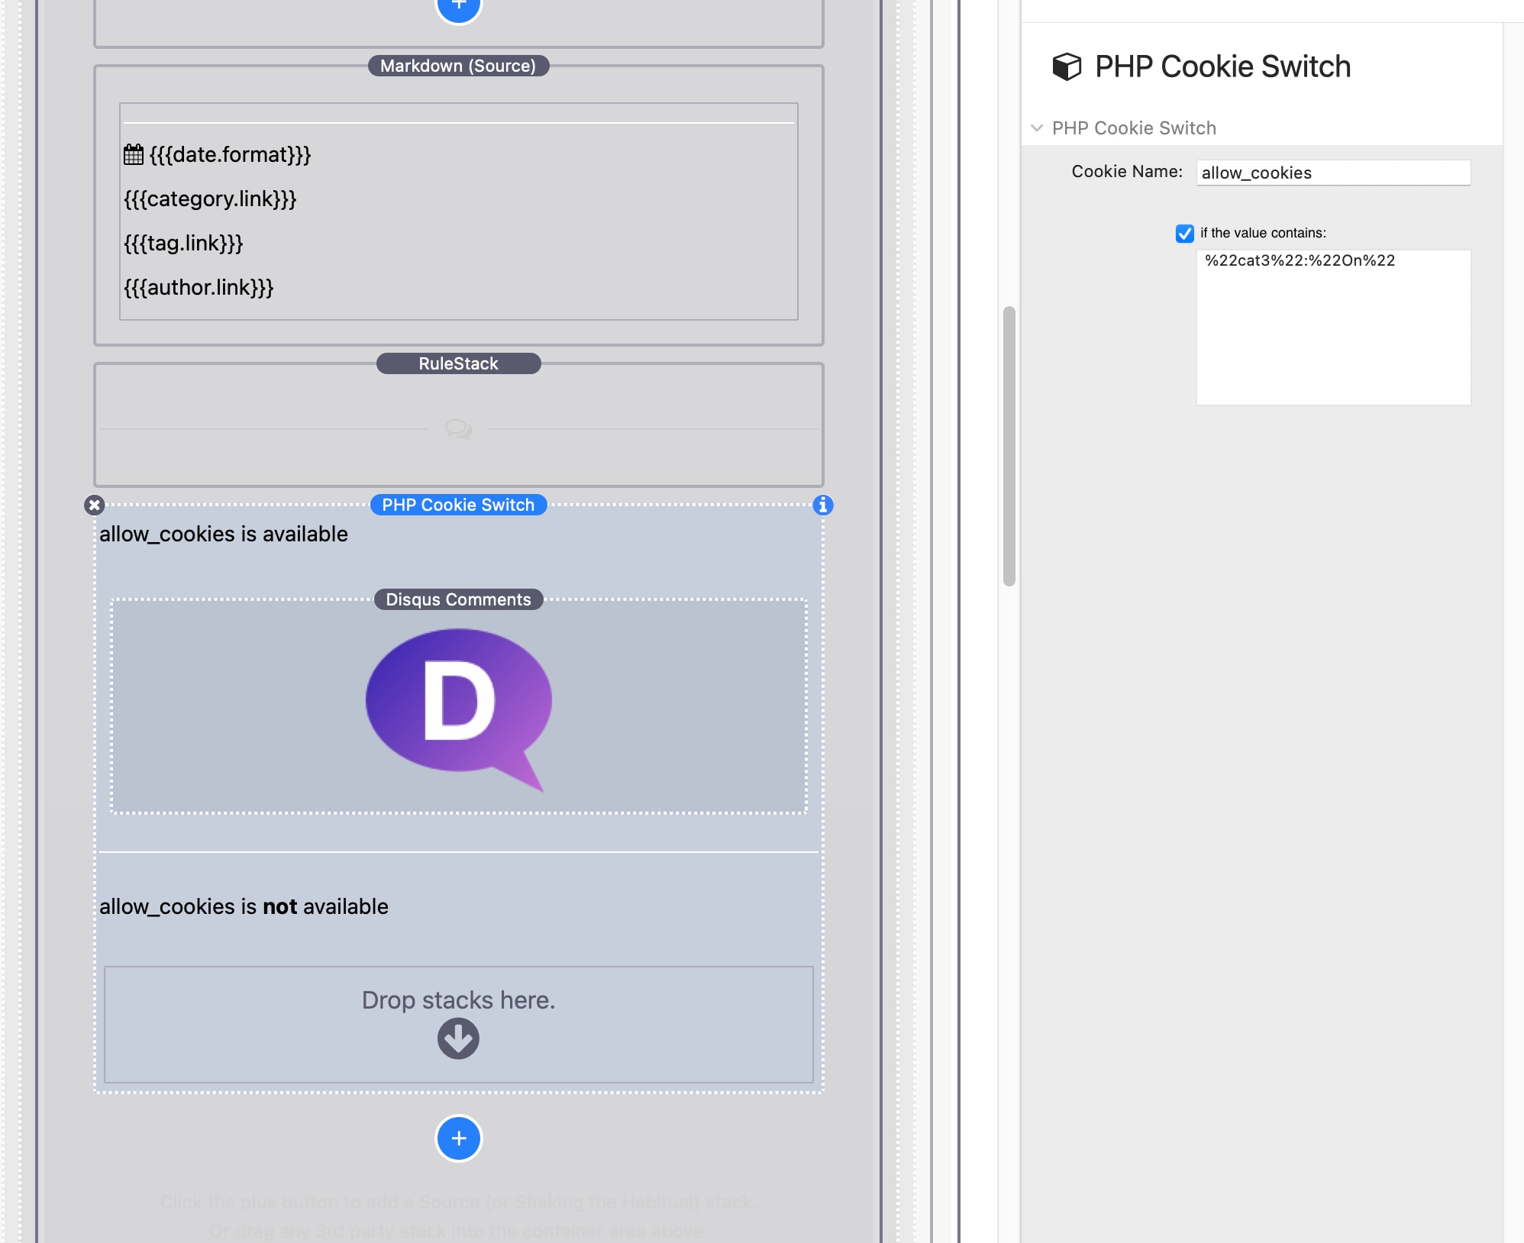Click 'allow_cookies is not available' text
The width and height of the screenshot is (1524, 1243).
[244, 906]
